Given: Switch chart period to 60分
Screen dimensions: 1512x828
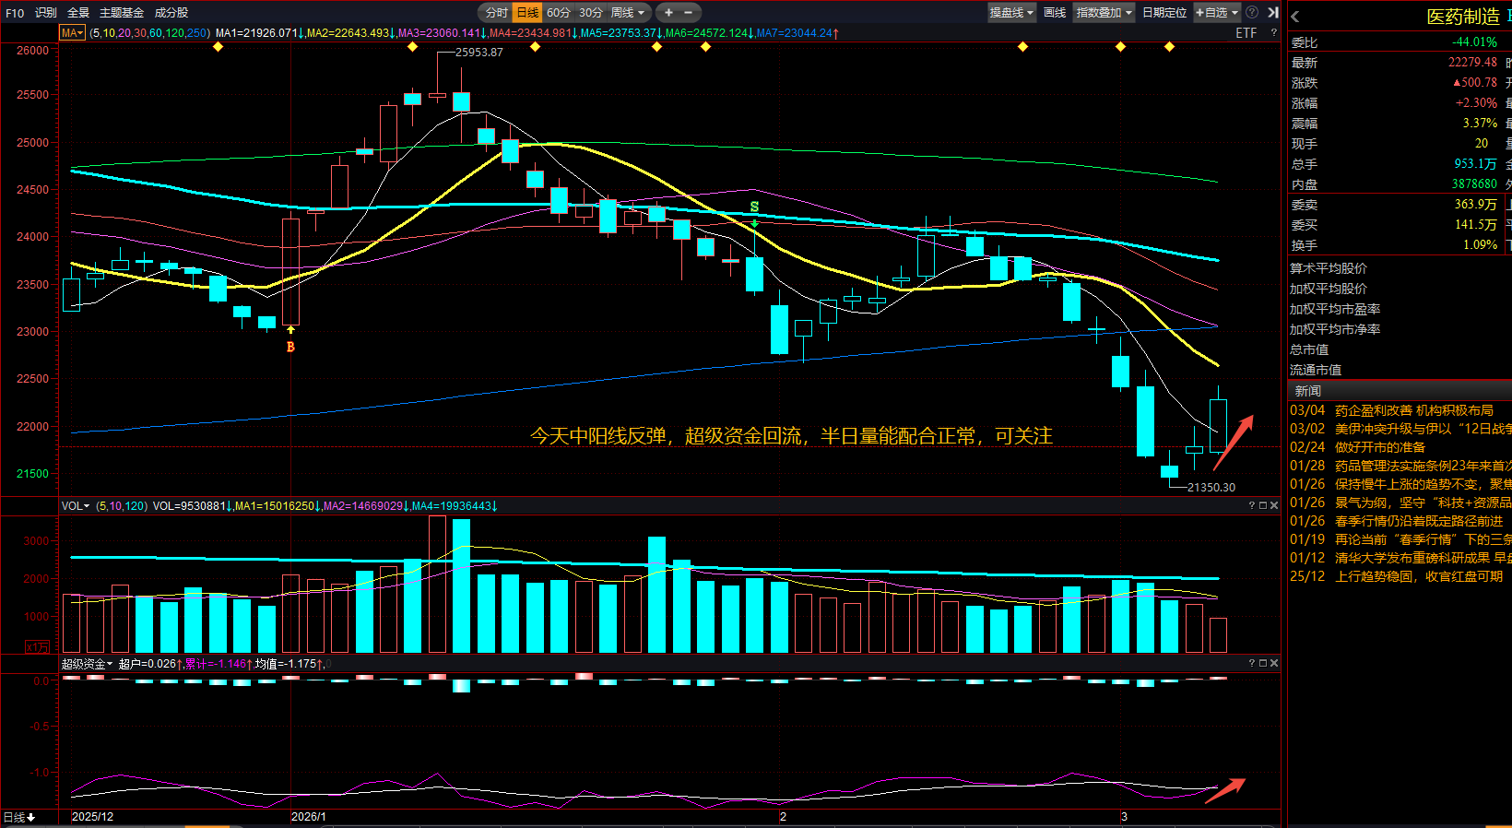Looking at the screenshot, I should (x=558, y=12).
